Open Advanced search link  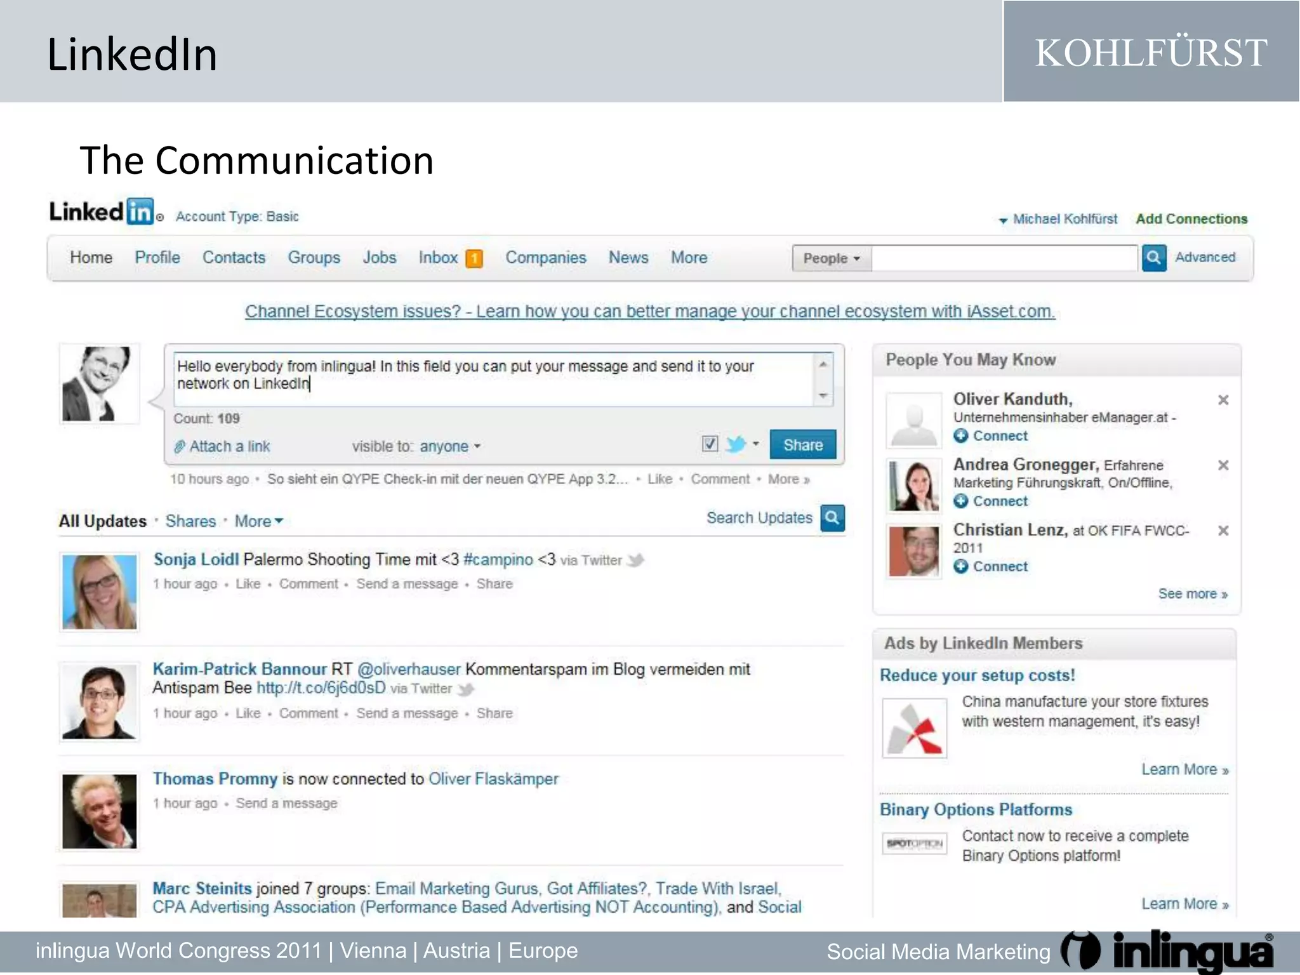(1205, 257)
